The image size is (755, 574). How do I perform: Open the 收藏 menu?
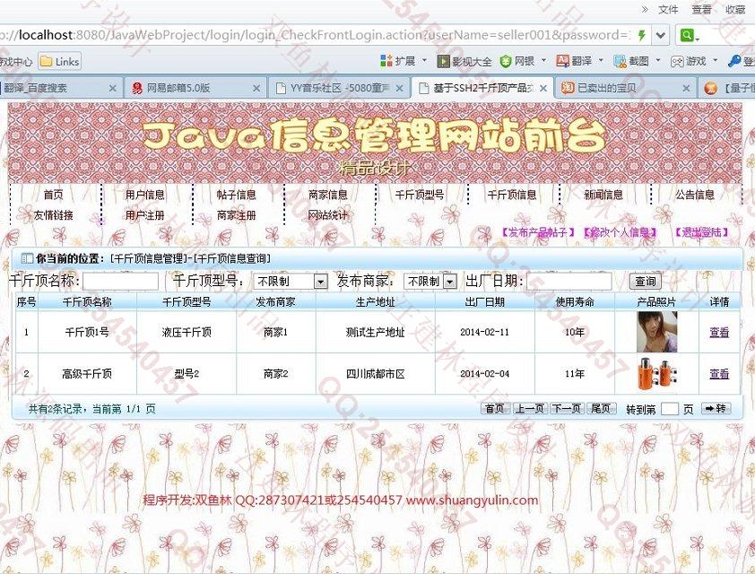click(x=735, y=10)
